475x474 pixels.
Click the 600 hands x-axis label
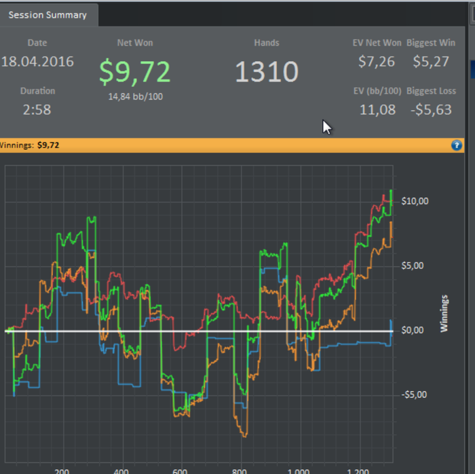point(180,471)
